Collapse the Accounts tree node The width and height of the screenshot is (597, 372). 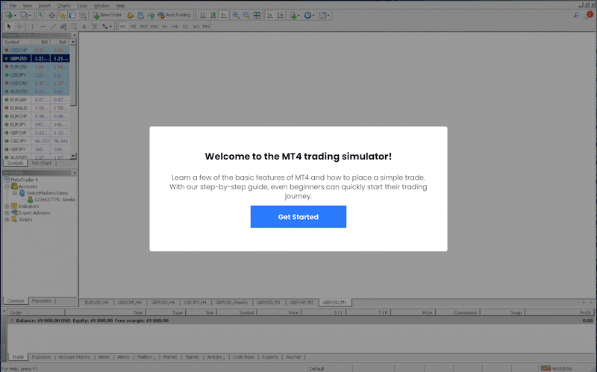(7, 186)
